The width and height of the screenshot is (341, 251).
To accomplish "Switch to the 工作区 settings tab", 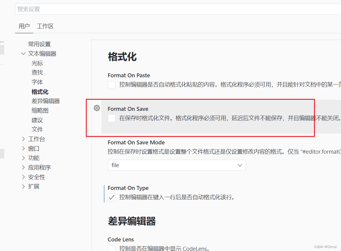I will [45, 26].
